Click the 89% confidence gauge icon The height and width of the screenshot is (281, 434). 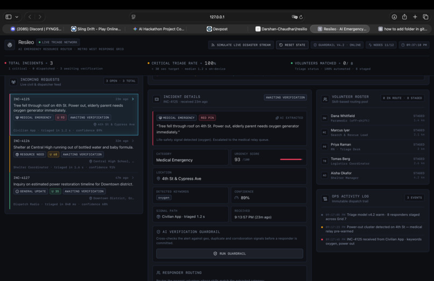point(236,198)
